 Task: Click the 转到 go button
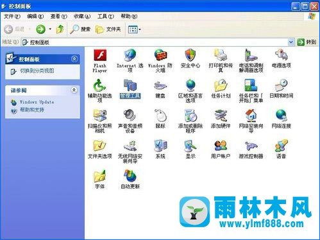[307, 42]
